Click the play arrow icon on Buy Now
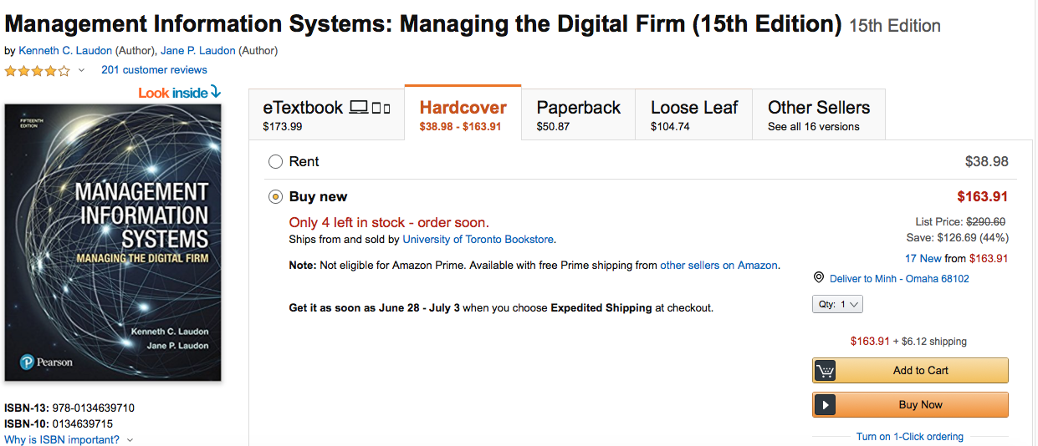This screenshot has height=446, width=1038. pyautogui.click(x=826, y=405)
